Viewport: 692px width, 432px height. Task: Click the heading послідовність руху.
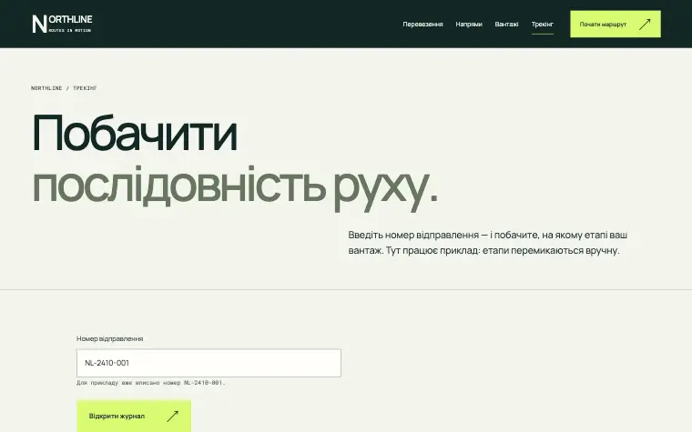[x=235, y=187]
